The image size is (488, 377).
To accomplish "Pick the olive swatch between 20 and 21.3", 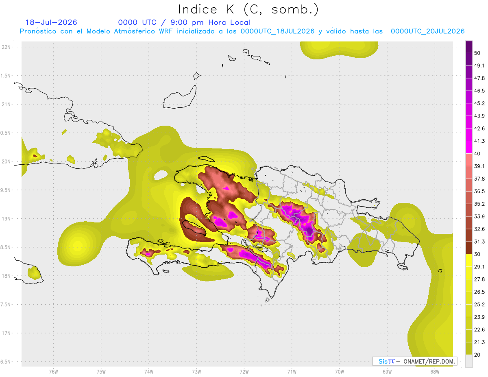I will (x=469, y=348).
